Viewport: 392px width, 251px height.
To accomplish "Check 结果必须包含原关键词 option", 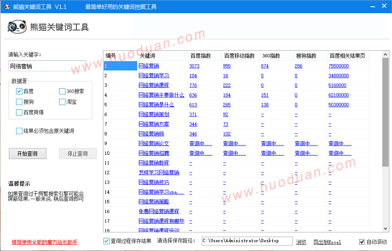I will (19, 131).
